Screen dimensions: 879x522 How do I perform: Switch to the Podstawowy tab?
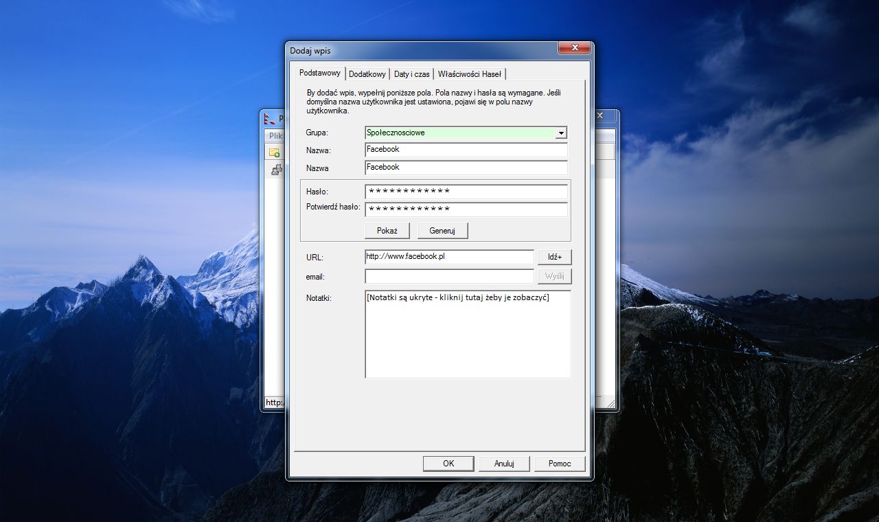320,73
